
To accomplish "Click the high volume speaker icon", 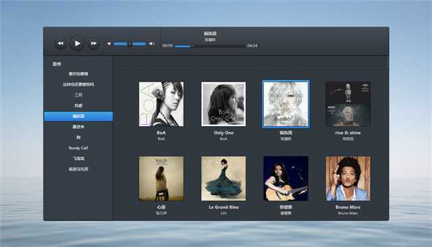I will (151, 44).
